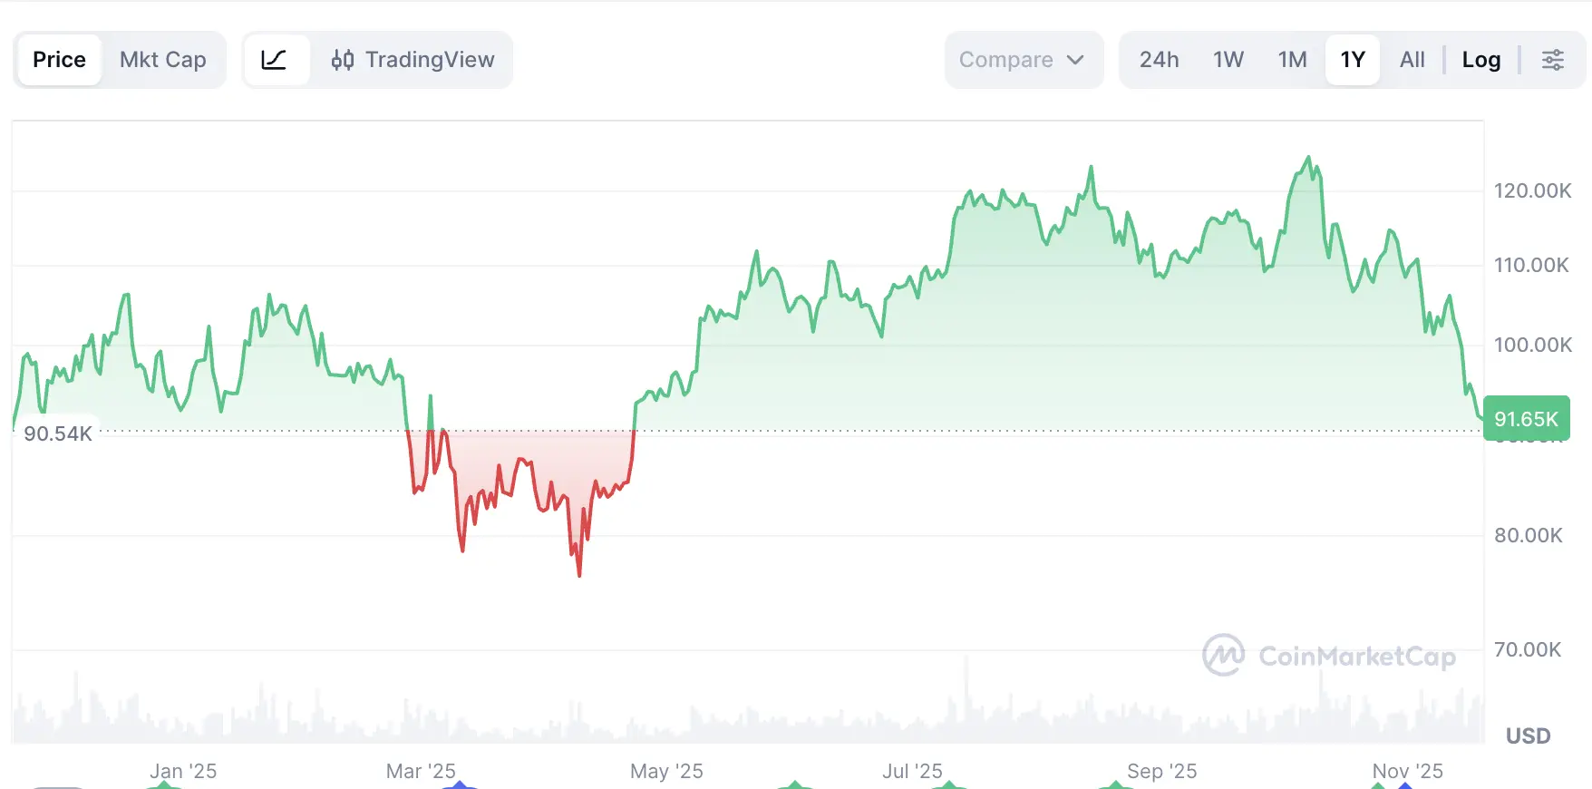Click the USD currency label
Viewport: 1592px width, 789px height.
click(x=1528, y=735)
